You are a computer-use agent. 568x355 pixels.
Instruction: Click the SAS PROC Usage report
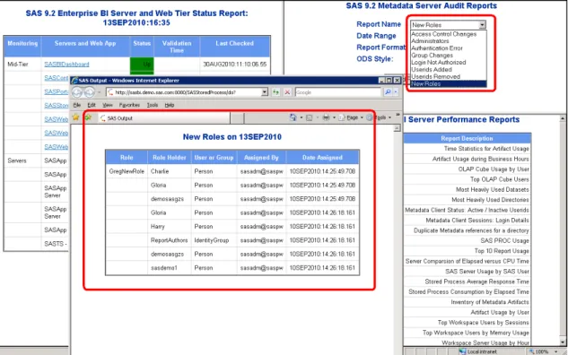(504, 240)
